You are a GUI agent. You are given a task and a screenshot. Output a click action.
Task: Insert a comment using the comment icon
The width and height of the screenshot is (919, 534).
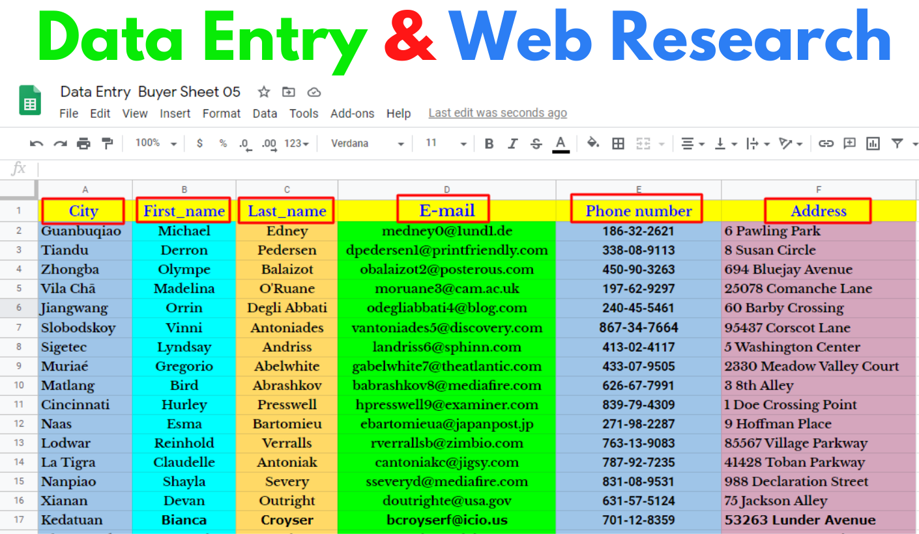pos(849,143)
